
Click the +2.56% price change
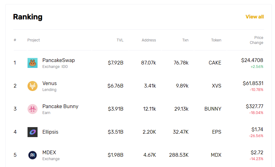tap(257, 67)
